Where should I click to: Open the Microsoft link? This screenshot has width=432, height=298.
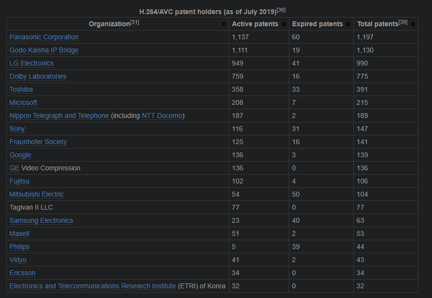coord(23,102)
